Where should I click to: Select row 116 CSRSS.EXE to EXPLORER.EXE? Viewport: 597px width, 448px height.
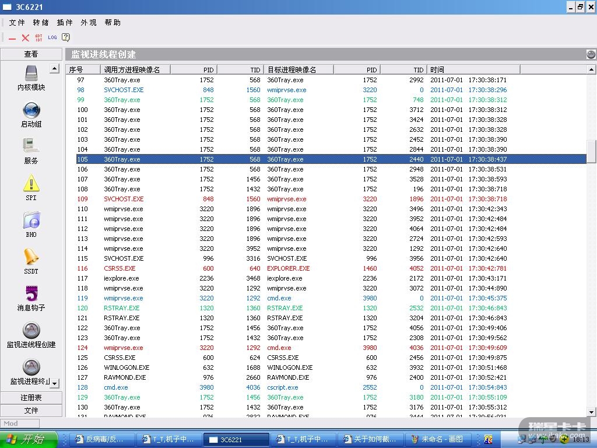click(331, 268)
